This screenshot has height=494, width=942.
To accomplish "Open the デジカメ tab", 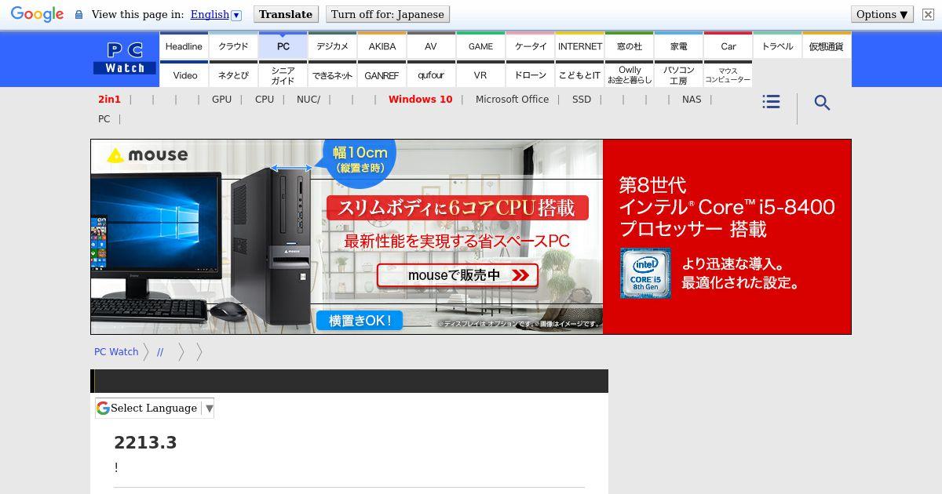I will (x=332, y=46).
